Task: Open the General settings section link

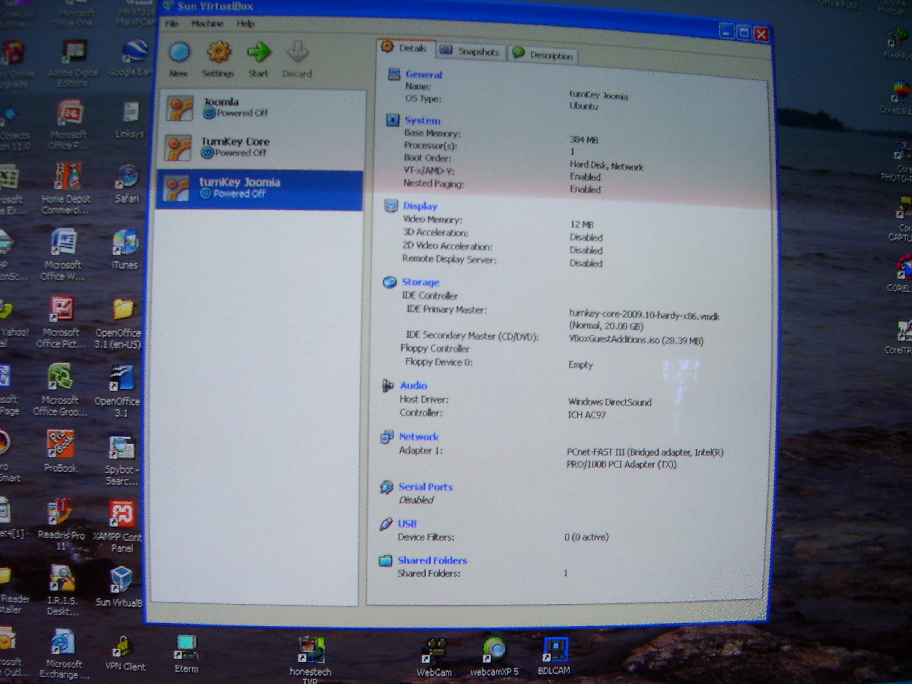Action: [x=423, y=75]
